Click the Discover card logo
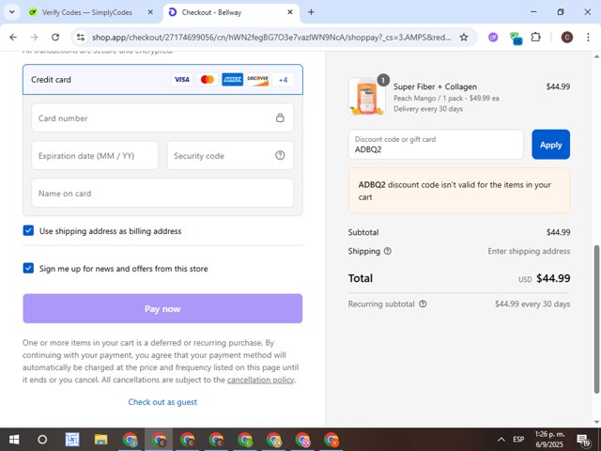 pyautogui.click(x=257, y=79)
